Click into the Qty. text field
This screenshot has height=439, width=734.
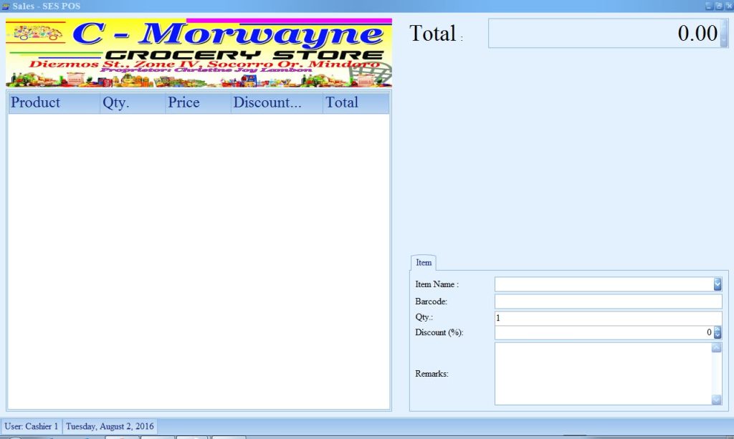pyautogui.click(x=608, y=318)
